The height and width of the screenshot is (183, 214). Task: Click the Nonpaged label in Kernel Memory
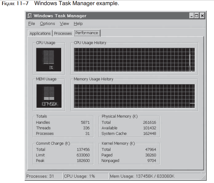tap(110, 161)
